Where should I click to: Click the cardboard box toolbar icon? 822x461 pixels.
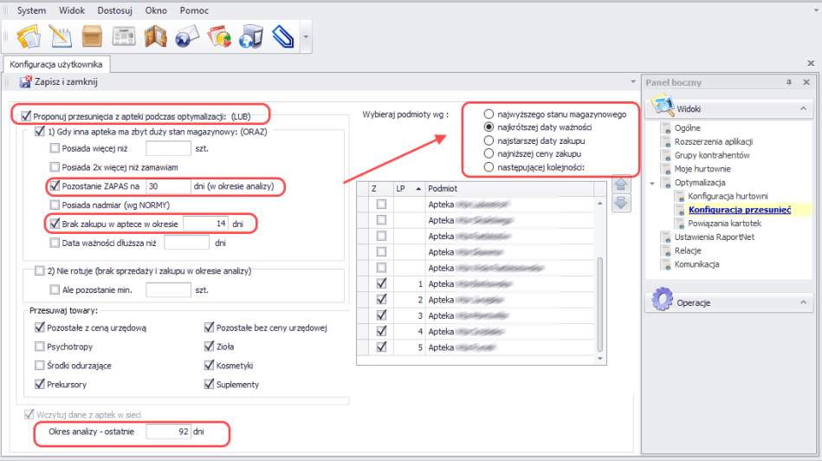[x=93, y=36]
